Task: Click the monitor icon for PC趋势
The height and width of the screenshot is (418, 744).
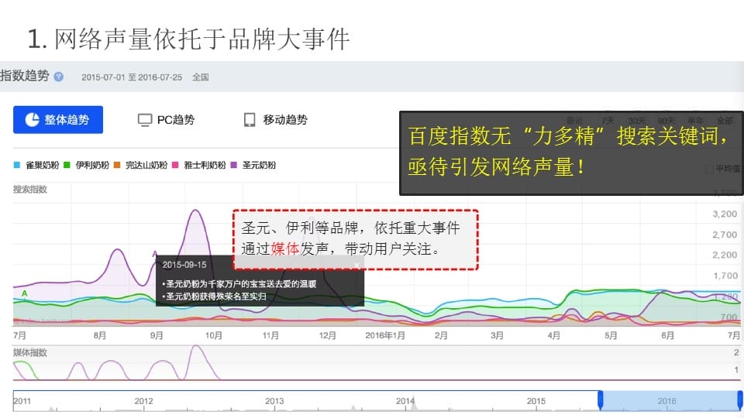Action: 145,120
